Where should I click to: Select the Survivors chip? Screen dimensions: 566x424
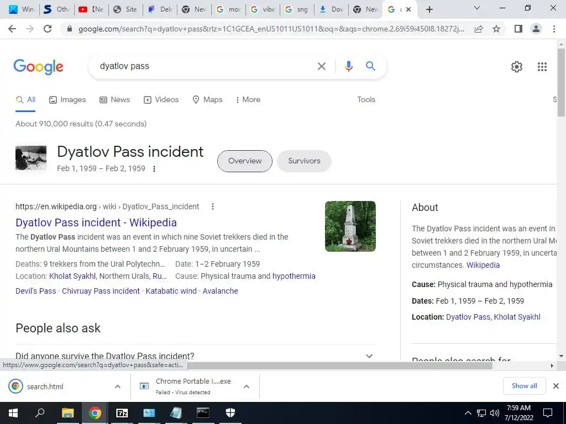(304, 161)
